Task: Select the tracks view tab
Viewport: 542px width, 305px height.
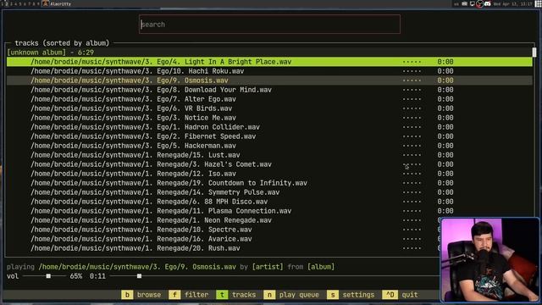Action: 236,295
